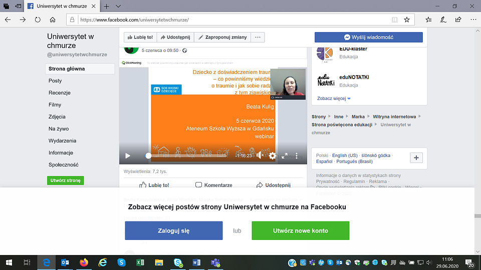Switch language to Español
481x270 pixels.
[324, 161]
